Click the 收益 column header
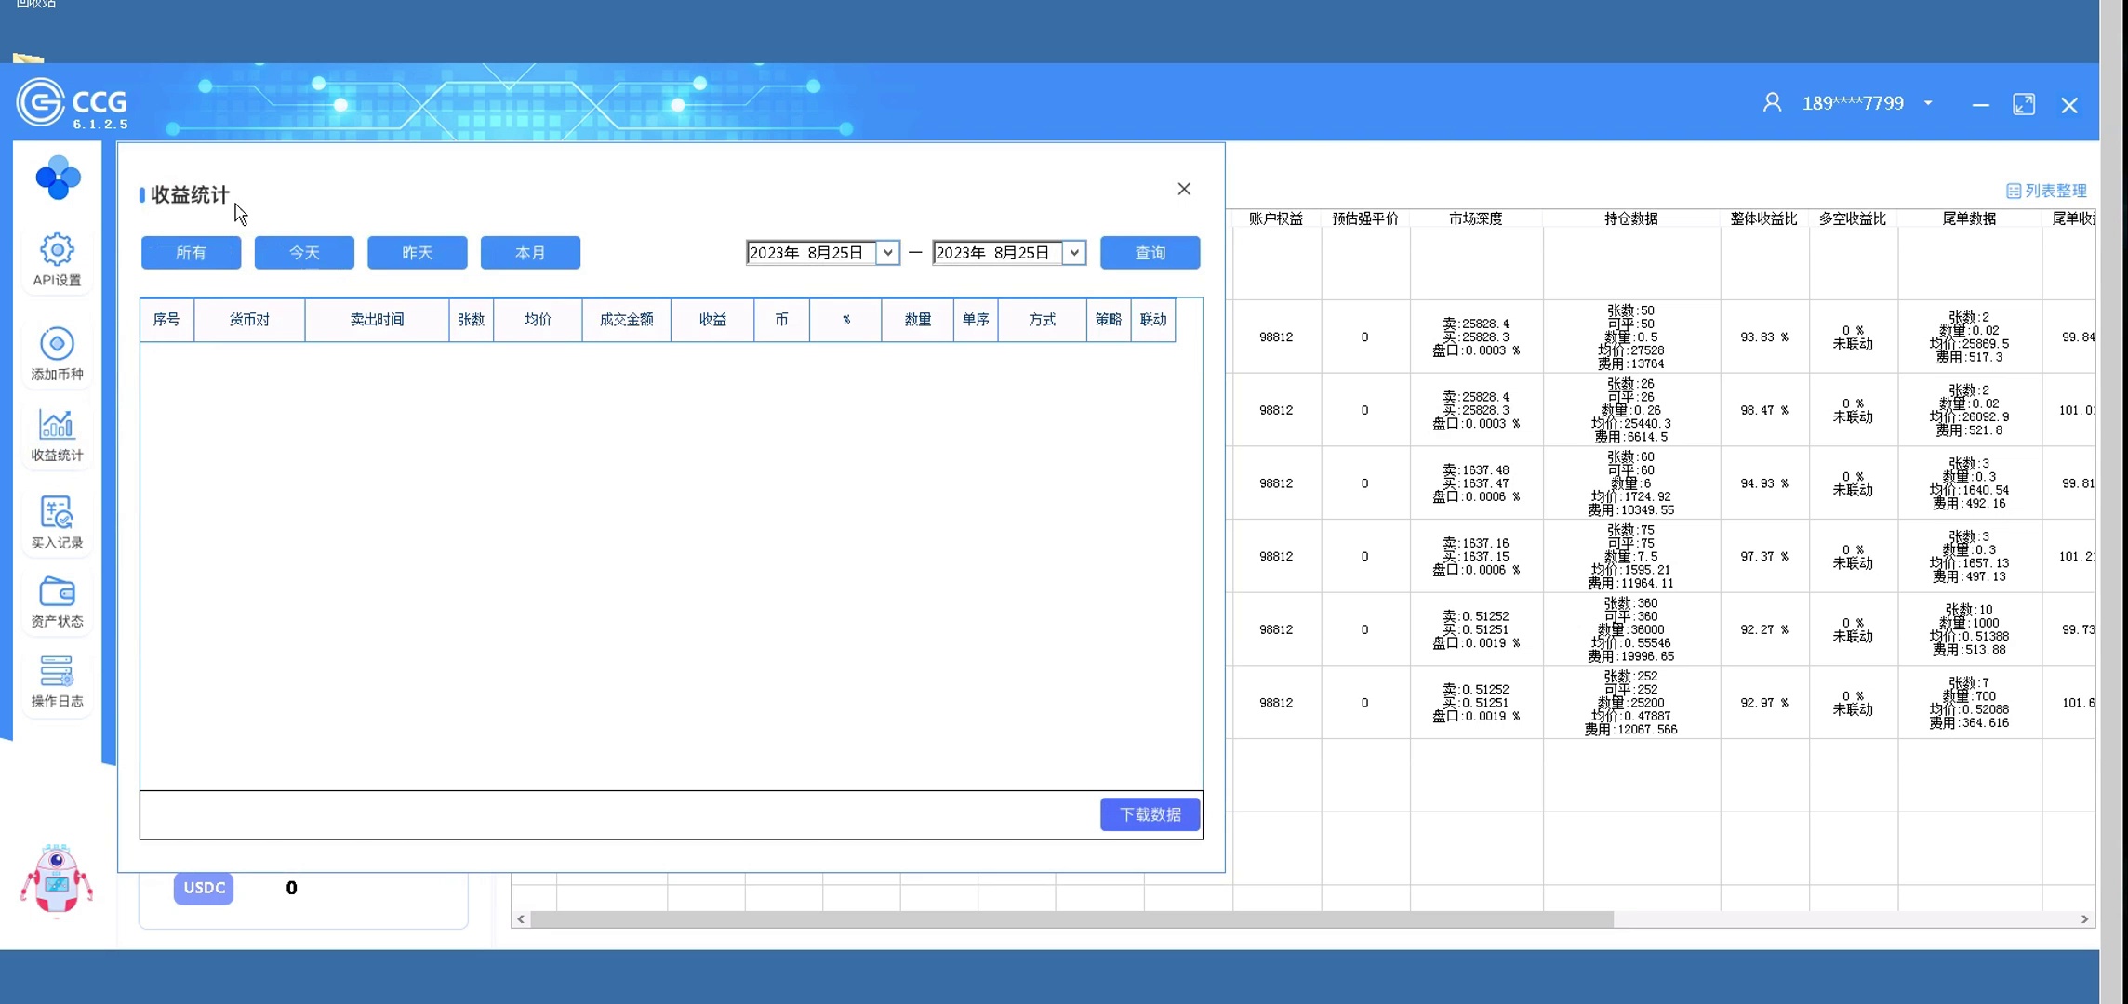This screenshot has height=1004, width=2128. (x=712, y=320)
